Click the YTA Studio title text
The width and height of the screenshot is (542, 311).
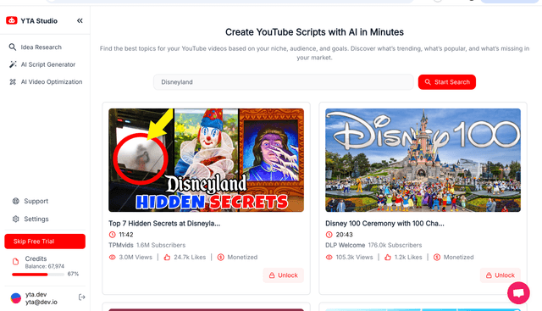[39, 20]
